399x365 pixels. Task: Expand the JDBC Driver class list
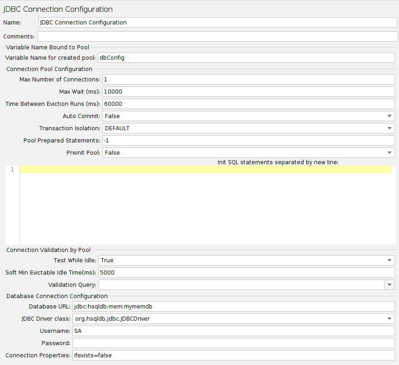coord(389,318)
